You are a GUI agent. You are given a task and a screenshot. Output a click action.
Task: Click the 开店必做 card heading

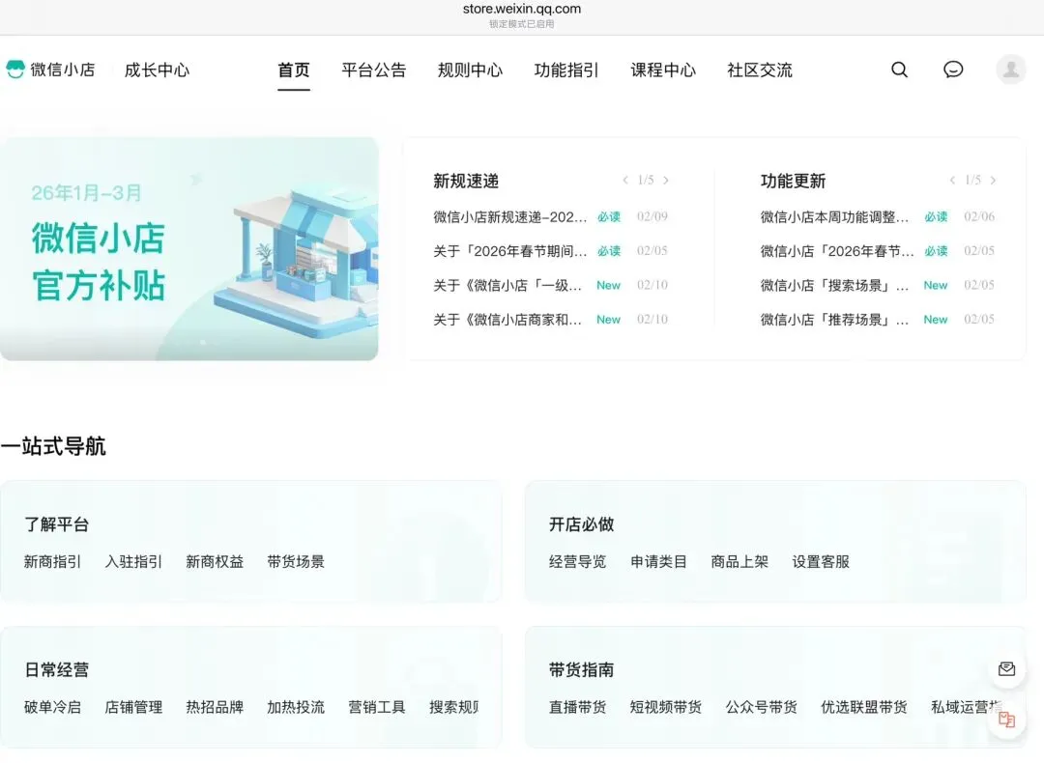[581, 524]
